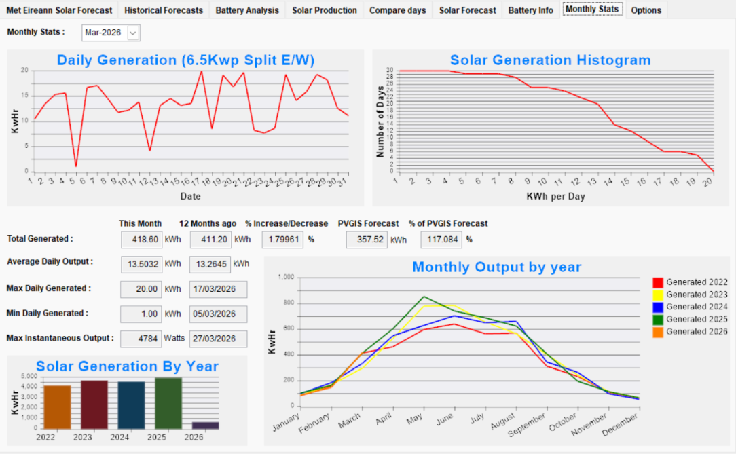
Task: Switch to Historical Forecasts tab
Action: click(164, 10)
